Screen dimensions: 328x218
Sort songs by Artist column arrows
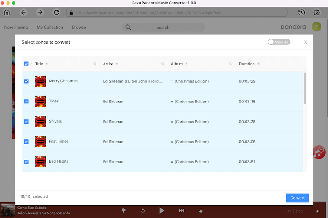117,64
